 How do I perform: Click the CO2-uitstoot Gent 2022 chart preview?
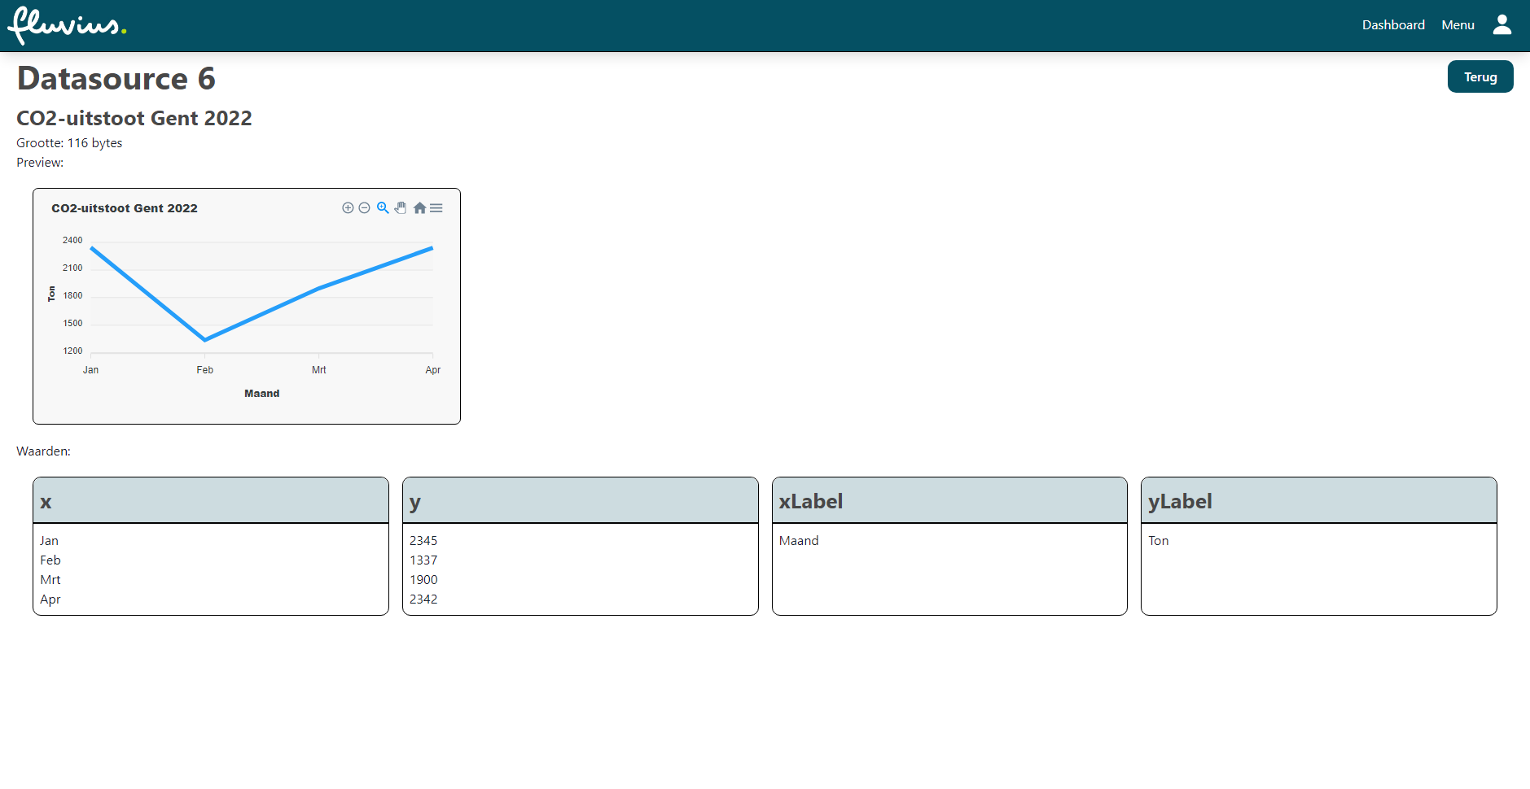246,306
